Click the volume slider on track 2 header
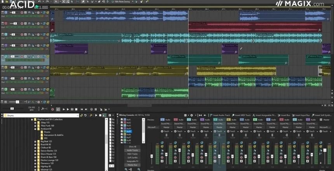This screenshot has width=334, height=171. coord(15,23)
